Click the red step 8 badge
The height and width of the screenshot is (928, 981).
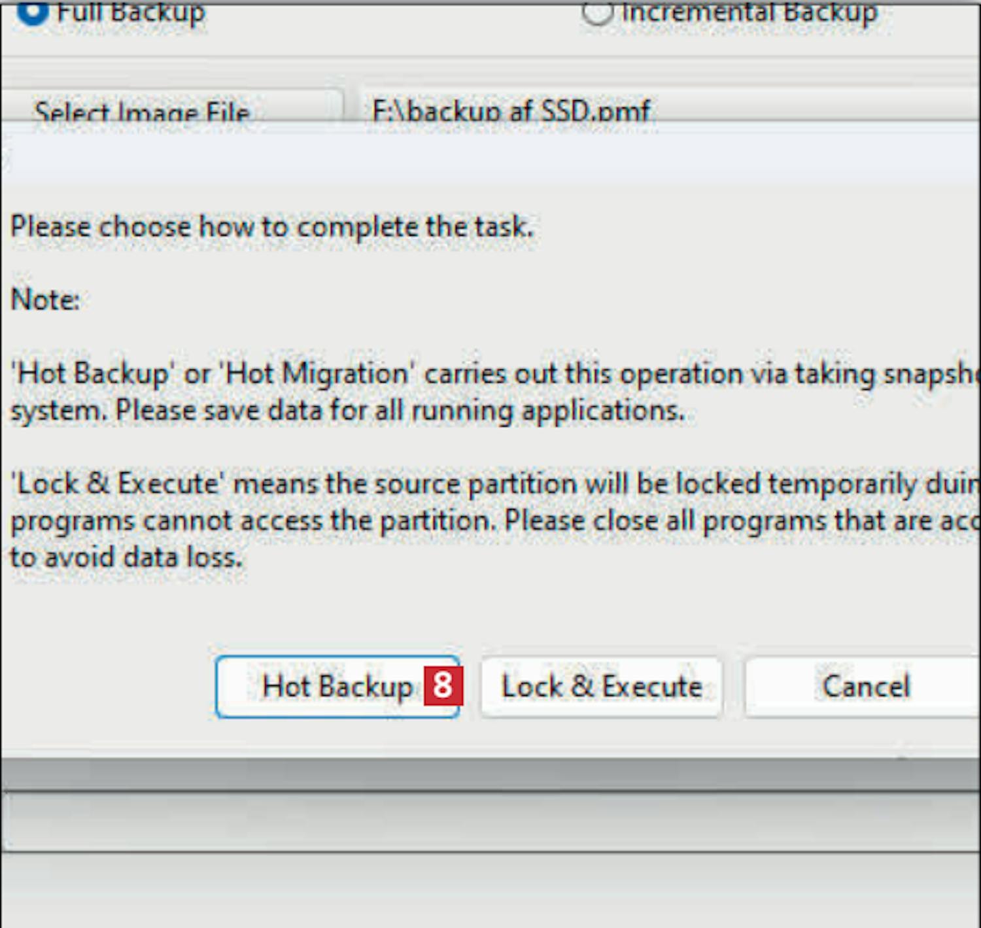tap(443, 686)
